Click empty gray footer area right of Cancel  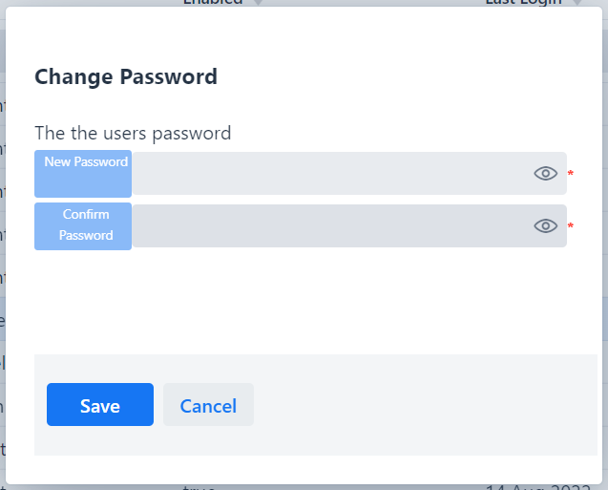420,405
